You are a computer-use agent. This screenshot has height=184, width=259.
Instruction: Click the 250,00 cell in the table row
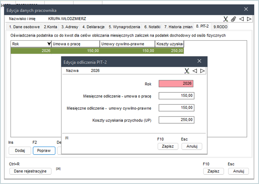tap(170, 51)
